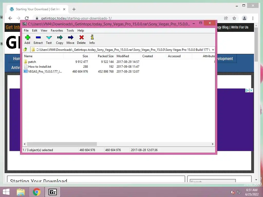Open File Explorer from taskbar
The width and height of the screenshot is (263, 197).
tap(21, 192)
